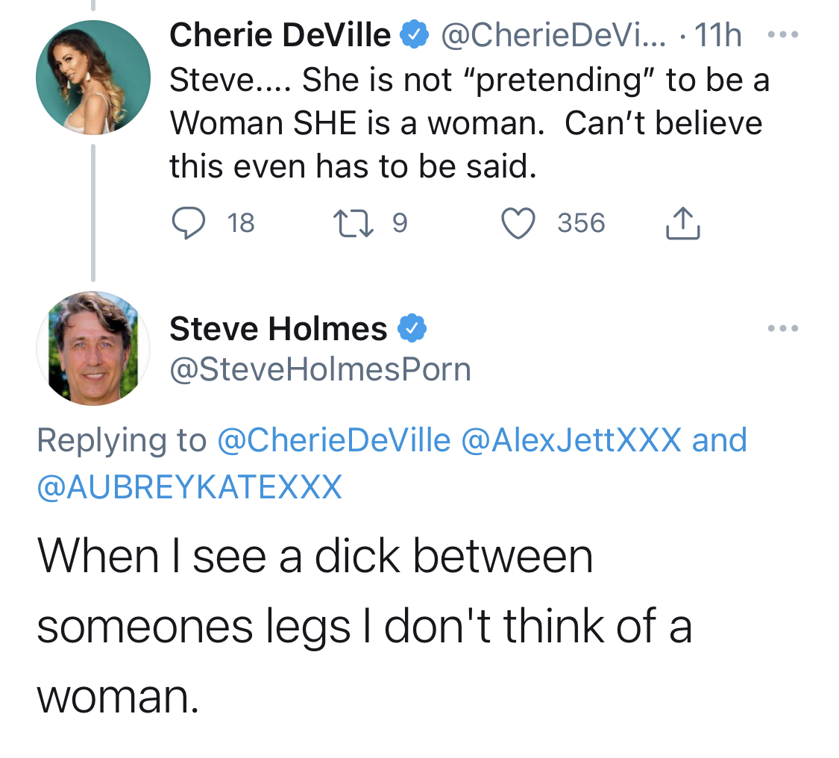
Task: Open the @CherieDeVille mention link
Action: coord(333,439)
